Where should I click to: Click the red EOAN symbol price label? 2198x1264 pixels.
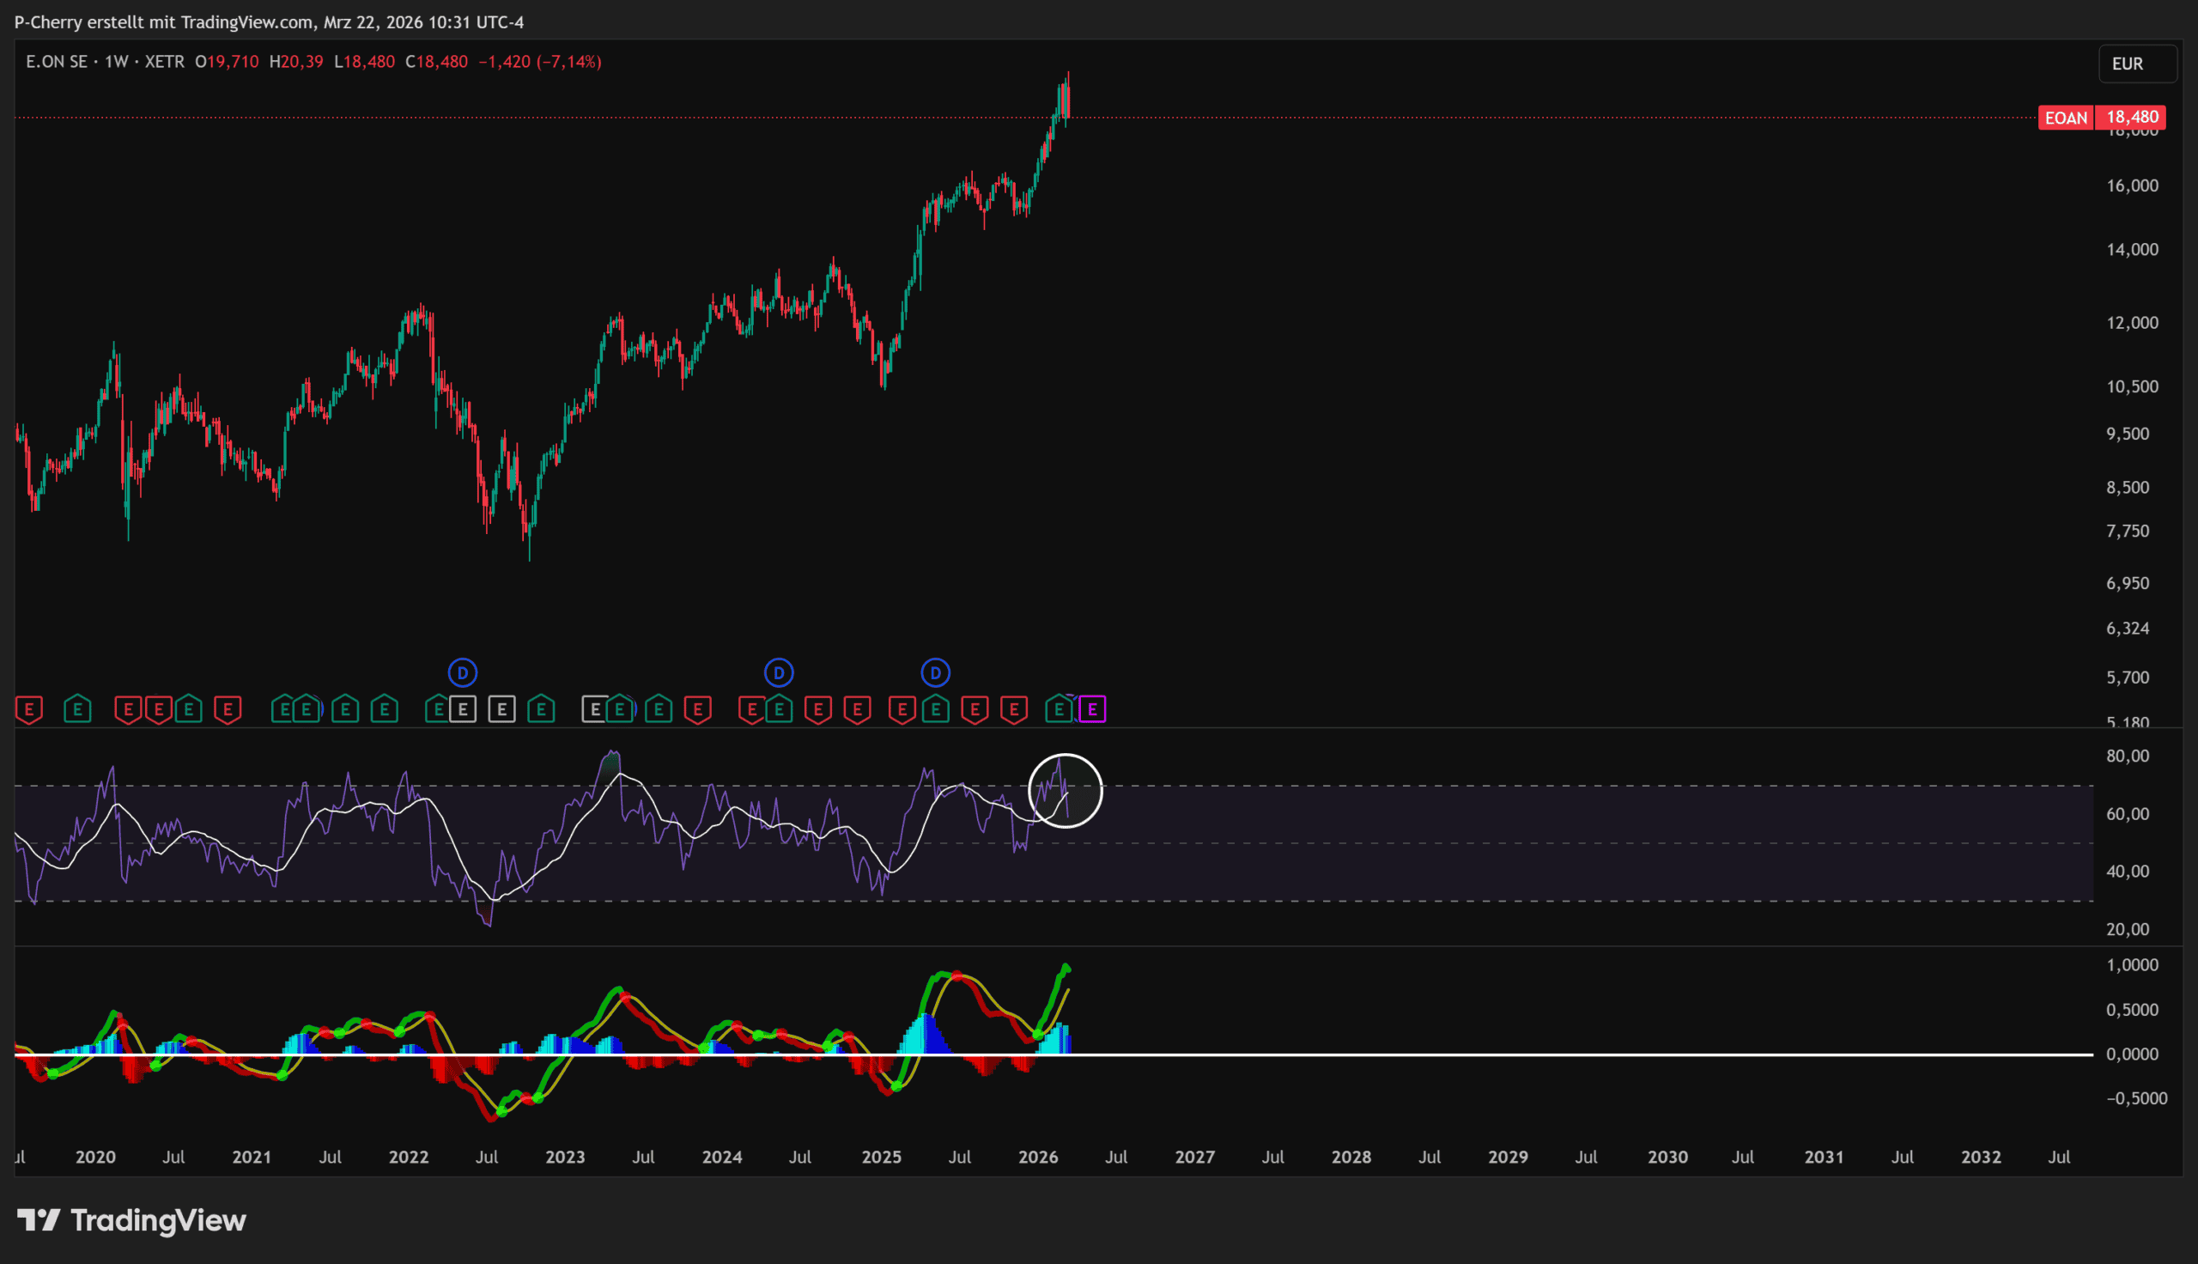pos(2065,117)
